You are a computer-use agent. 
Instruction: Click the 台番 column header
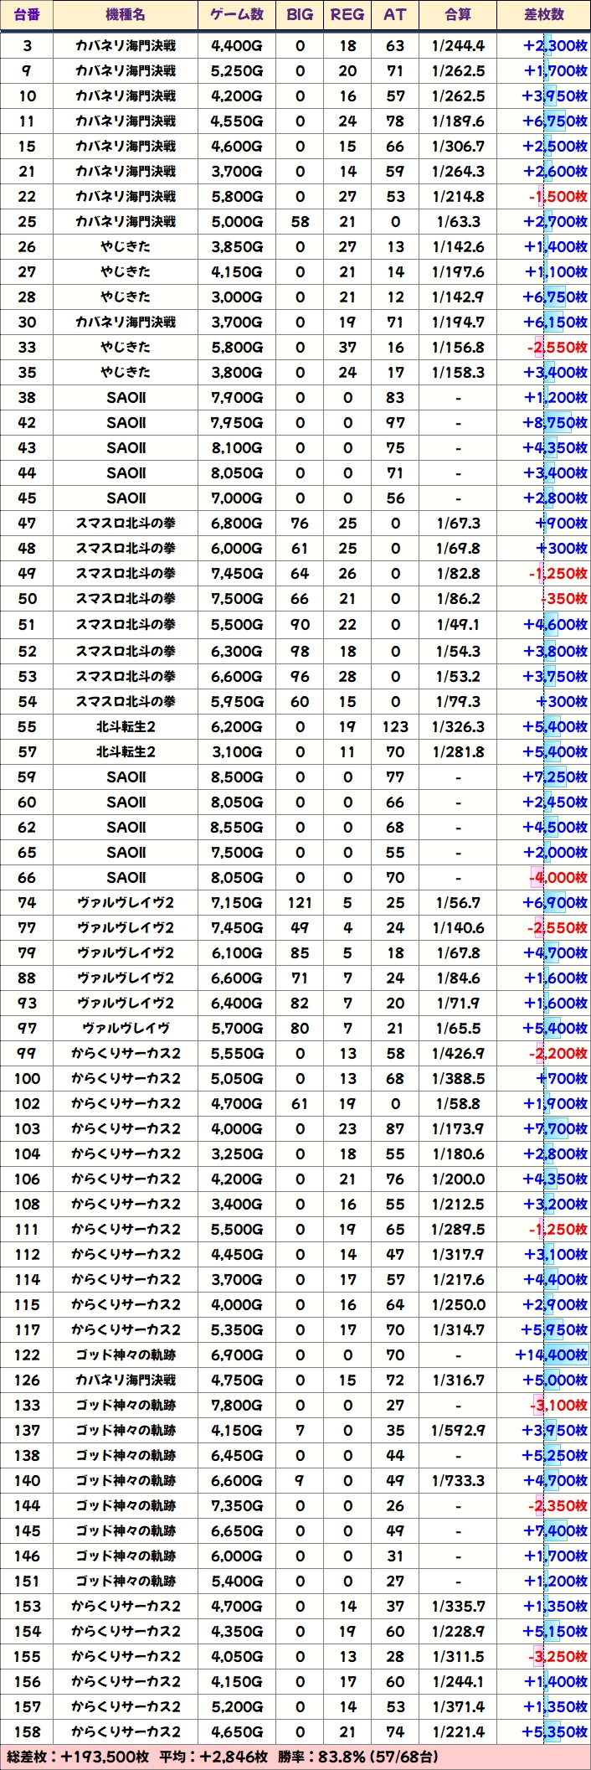point(27,15)
